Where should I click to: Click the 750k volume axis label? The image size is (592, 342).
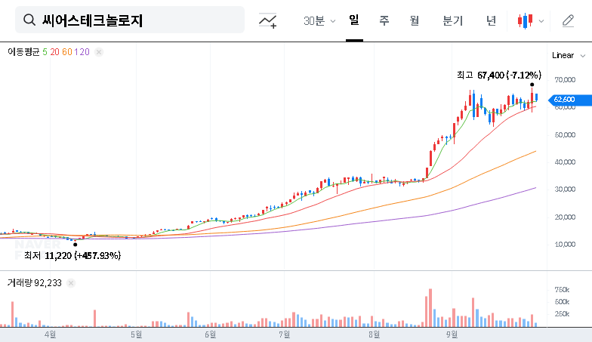pos(562,290)
